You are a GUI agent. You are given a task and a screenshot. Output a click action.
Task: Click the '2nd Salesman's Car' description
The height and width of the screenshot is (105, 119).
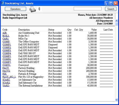point(28,83)
